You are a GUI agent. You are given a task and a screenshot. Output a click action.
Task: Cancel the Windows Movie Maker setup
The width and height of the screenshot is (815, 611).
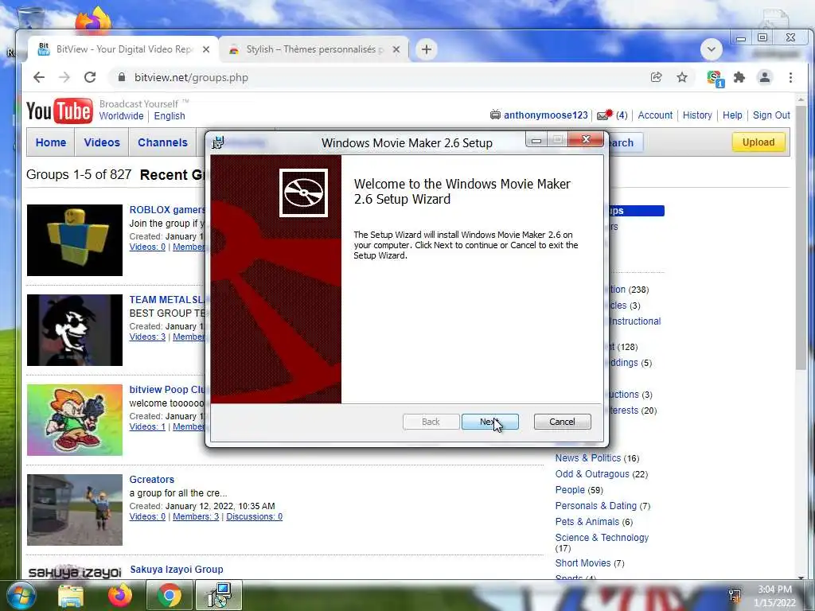click(562, 422)
